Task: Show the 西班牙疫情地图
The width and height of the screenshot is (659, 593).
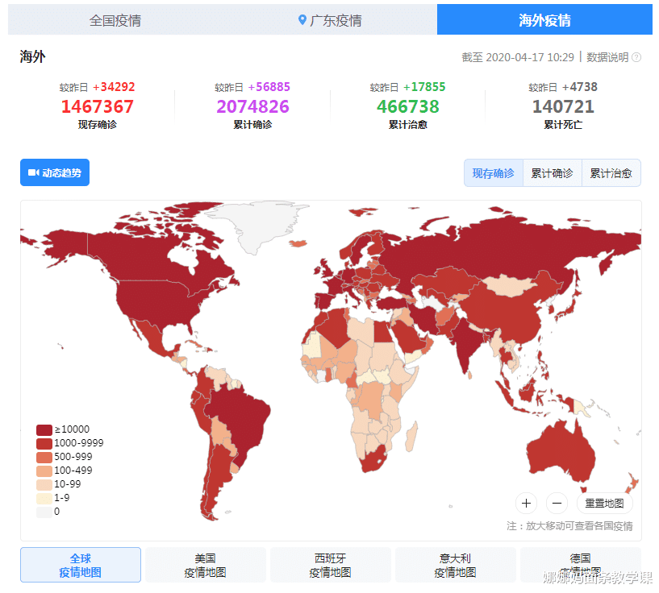Action: [x=330, y=565]
